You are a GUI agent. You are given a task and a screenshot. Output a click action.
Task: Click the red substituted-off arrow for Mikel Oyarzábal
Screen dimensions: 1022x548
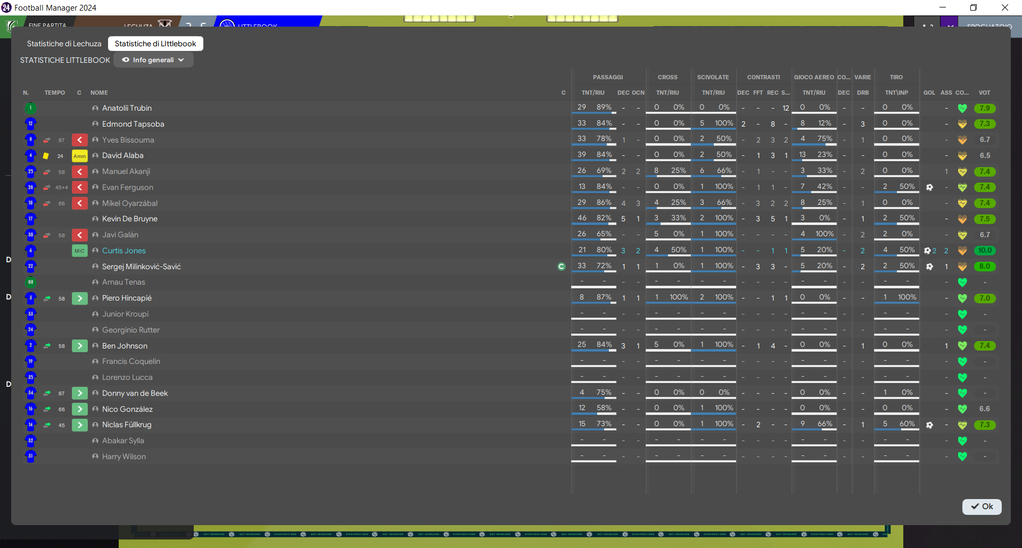tap(79, 203)
